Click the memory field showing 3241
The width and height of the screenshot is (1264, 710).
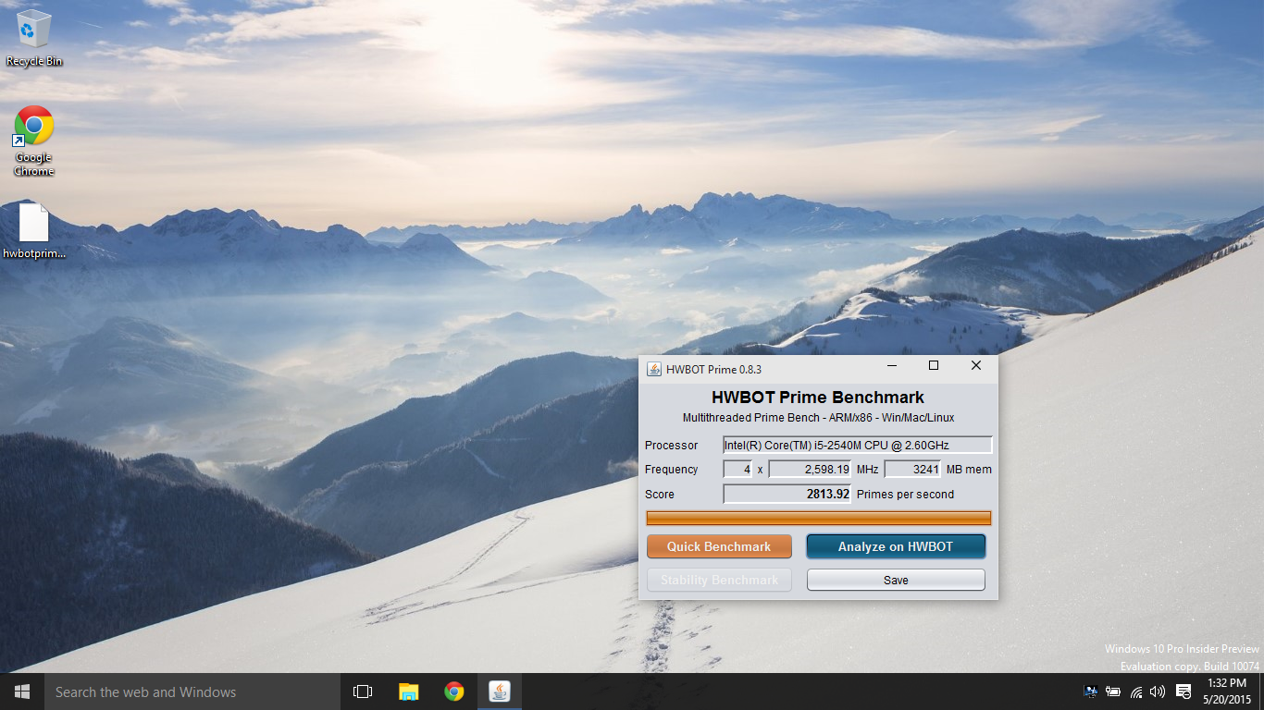pos(913,469)
